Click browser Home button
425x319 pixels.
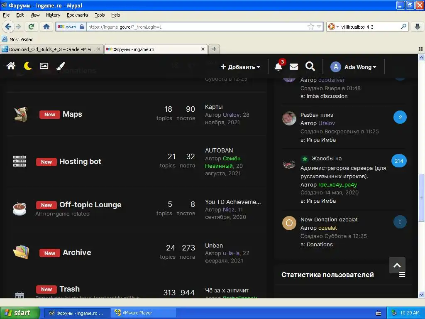click(x=46, y=27)
